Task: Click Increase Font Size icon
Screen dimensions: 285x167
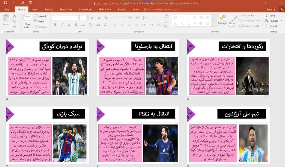Action: point(92,18)
